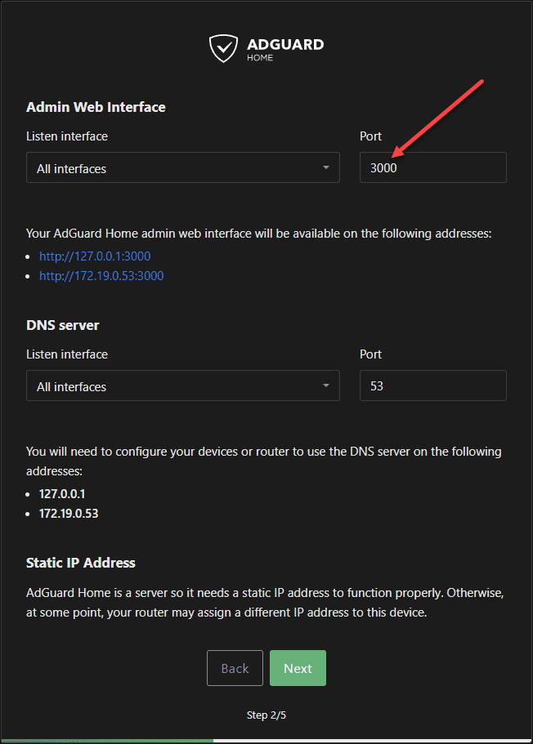Viewport: 533px width, 744px height.
Task: Focus the admin port field showing 3000
Action: click(432, 167)
